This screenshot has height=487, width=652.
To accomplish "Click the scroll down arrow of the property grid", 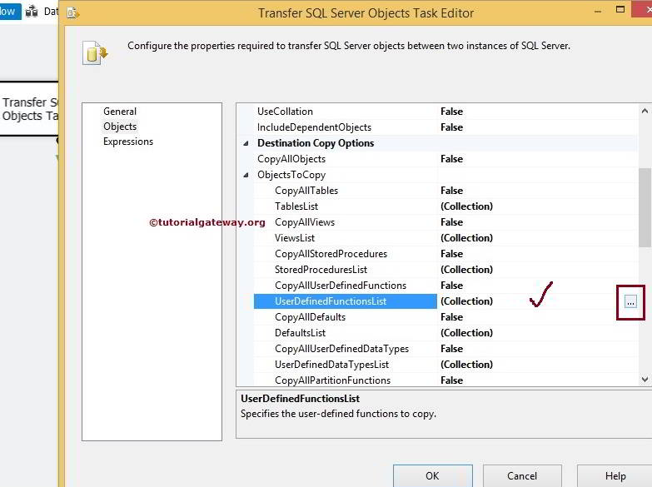I will pos(645,380).
